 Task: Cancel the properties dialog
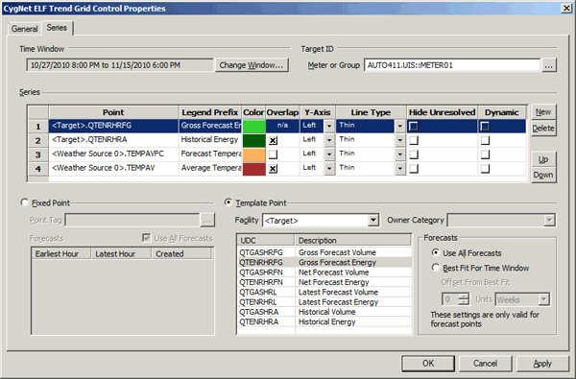point(485,364)
